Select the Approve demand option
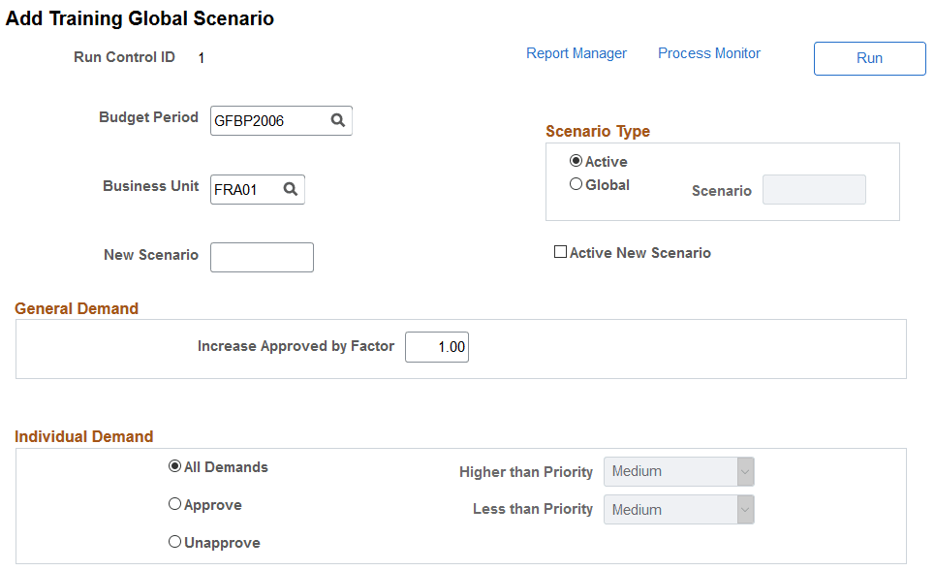The height and width of the screenshot is (571, 935). 174,504
